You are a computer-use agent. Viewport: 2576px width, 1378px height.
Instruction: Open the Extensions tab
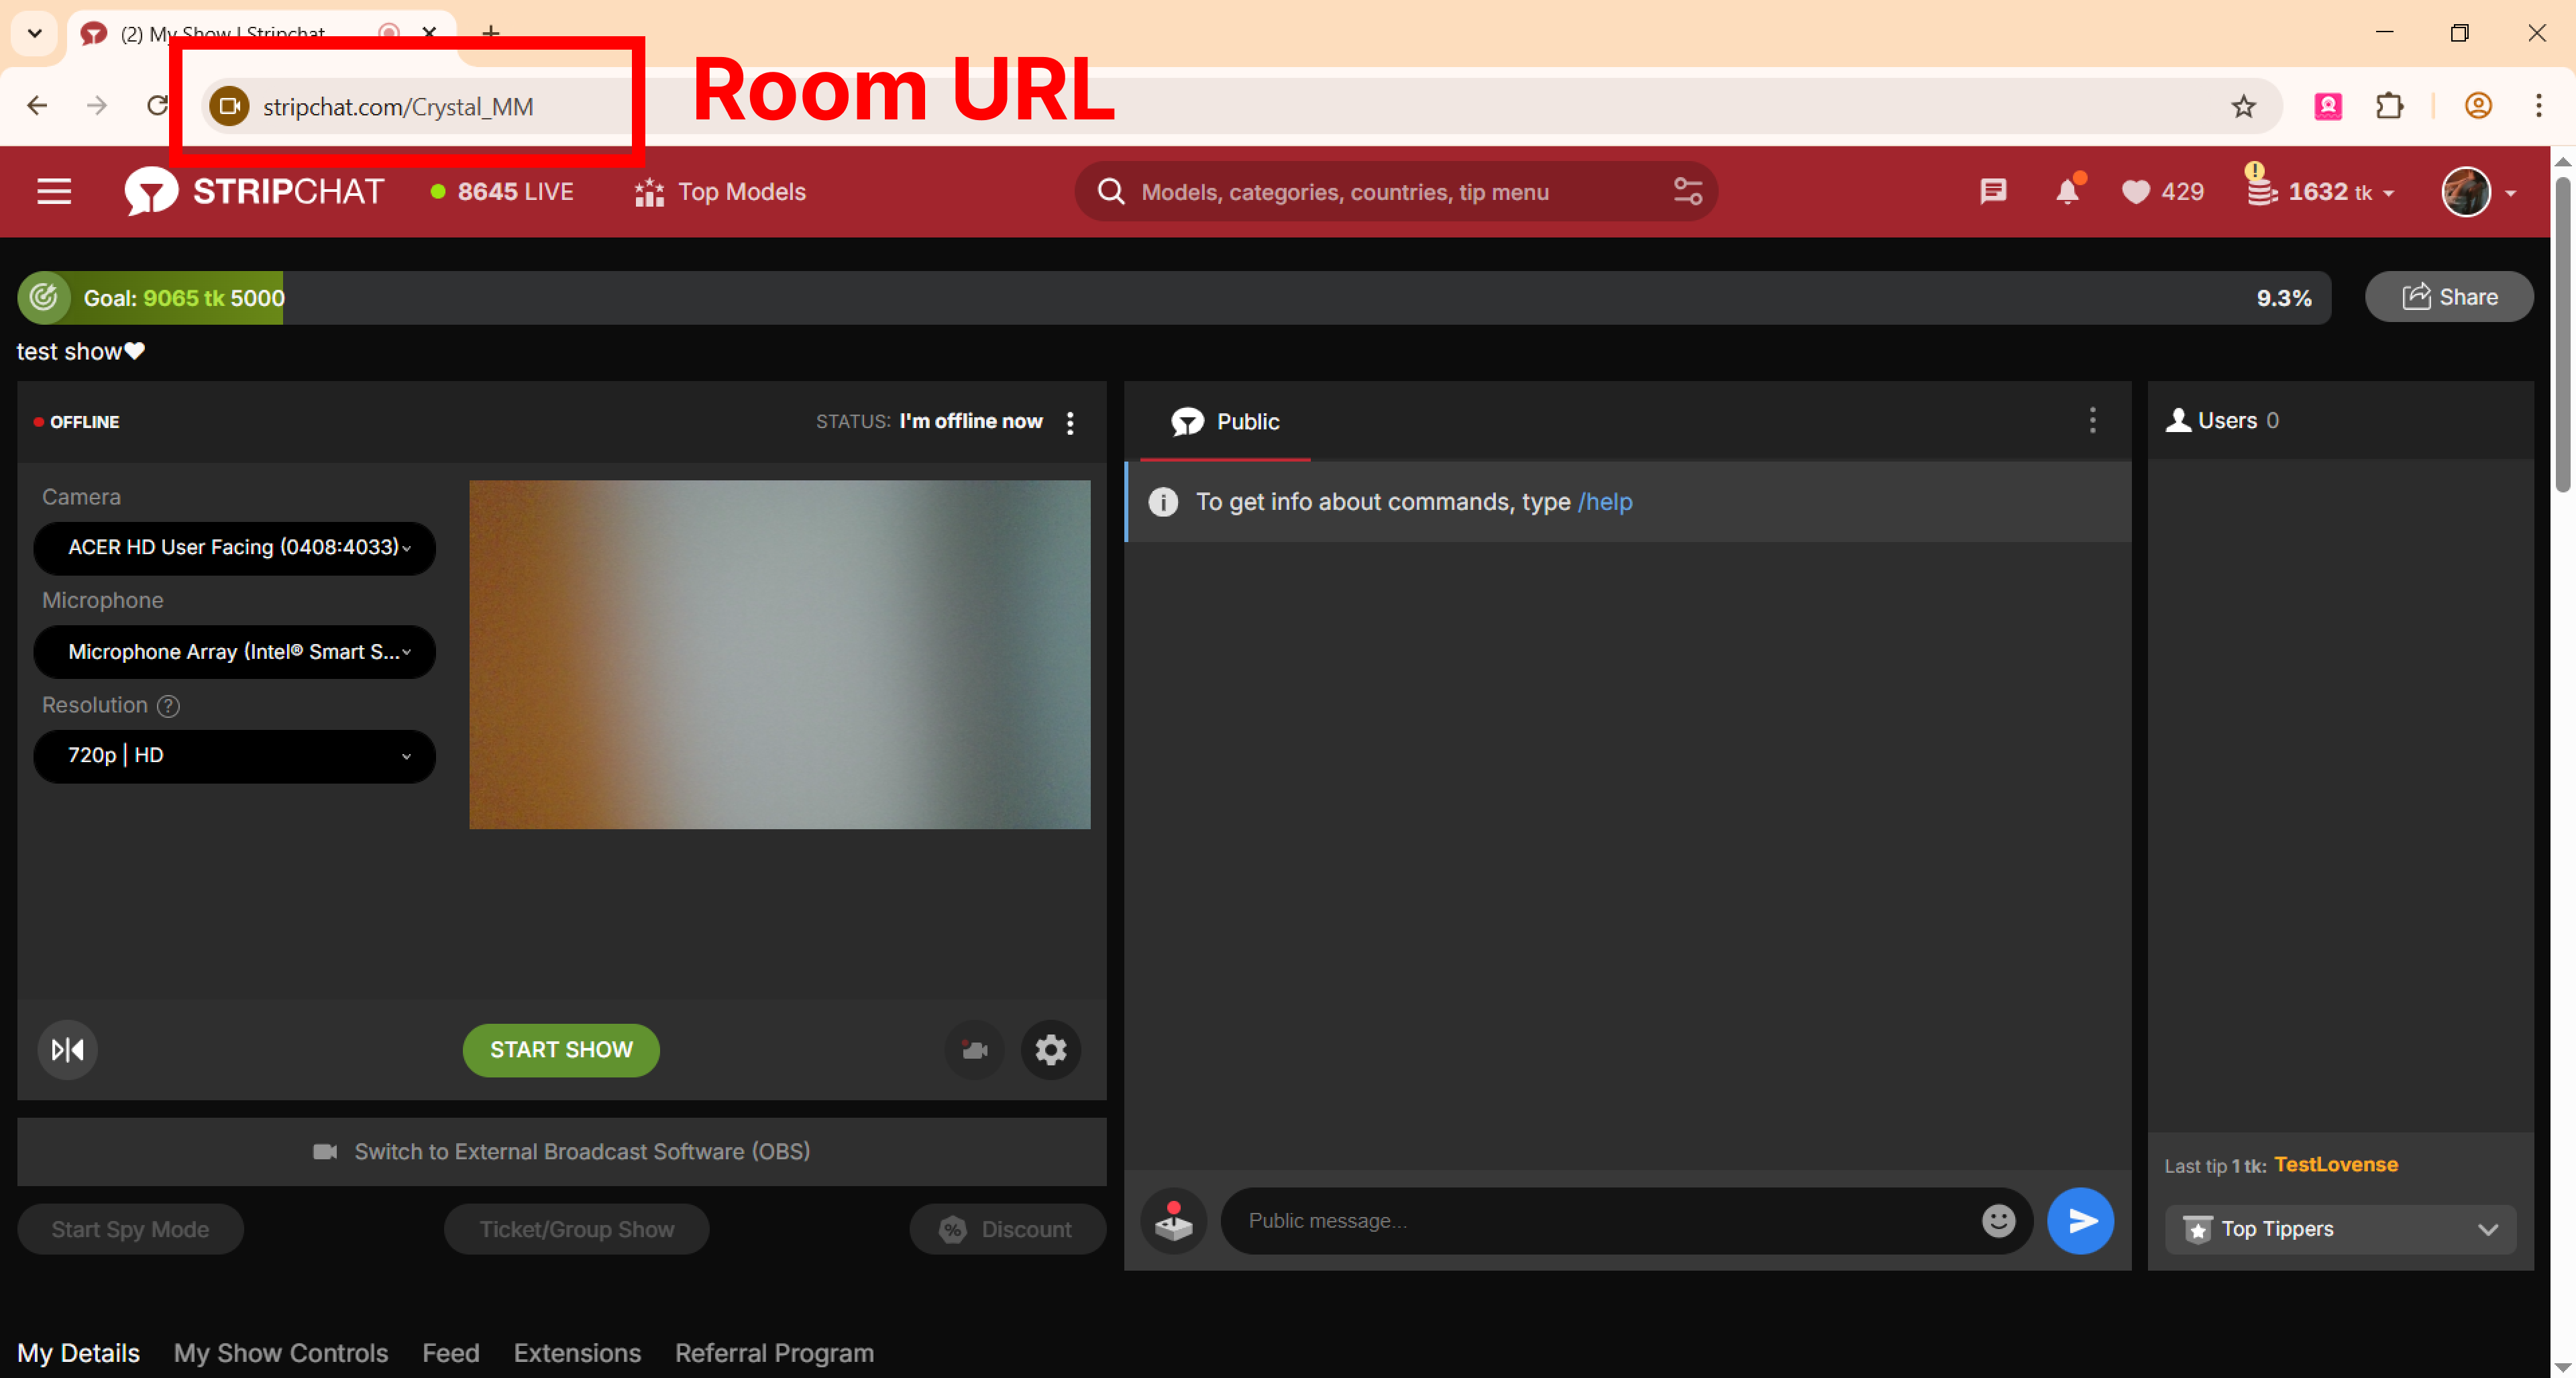point(577,1352)
